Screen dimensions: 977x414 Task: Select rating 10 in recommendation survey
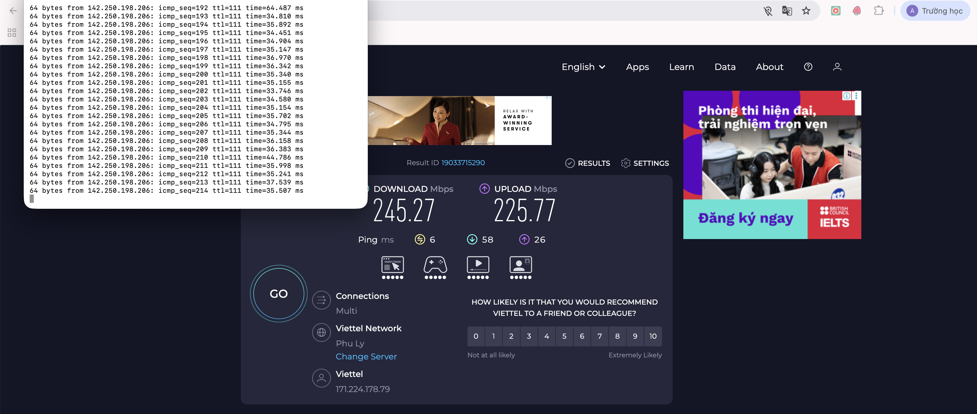tap(653, 336)
